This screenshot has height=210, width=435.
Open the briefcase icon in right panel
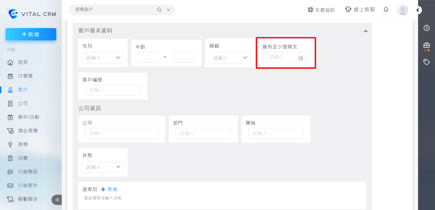(x=426, y=46)
